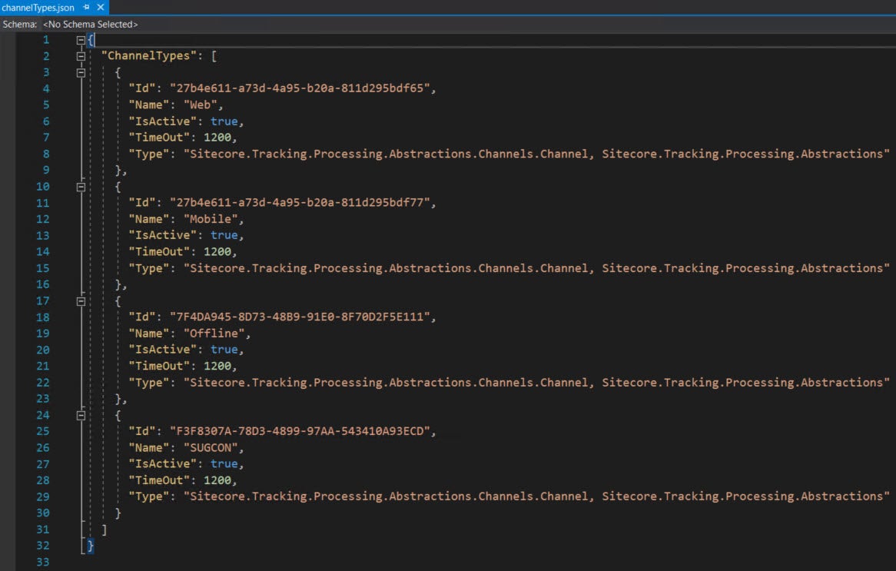Collapse the ChannelTypes array

point(80,55)
